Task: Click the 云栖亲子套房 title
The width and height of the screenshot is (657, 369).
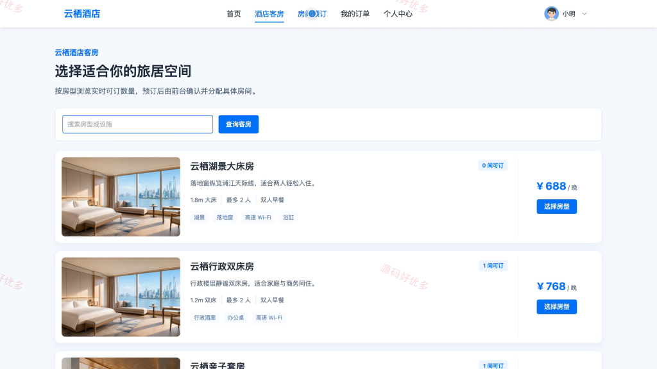Action: (x=218, y=365)
